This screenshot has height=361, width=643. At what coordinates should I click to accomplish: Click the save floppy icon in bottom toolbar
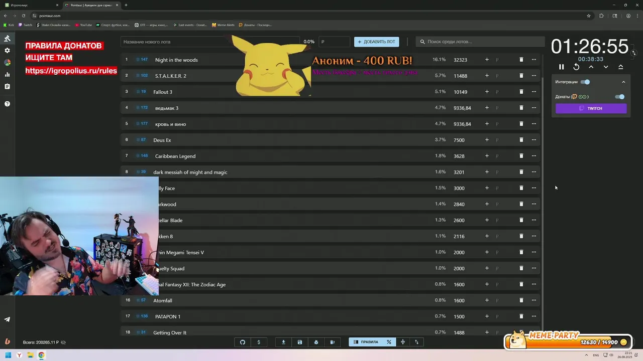pos(300,342)
